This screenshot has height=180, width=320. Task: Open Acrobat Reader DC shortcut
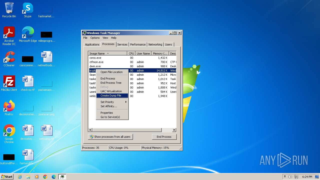pos(9,36)
